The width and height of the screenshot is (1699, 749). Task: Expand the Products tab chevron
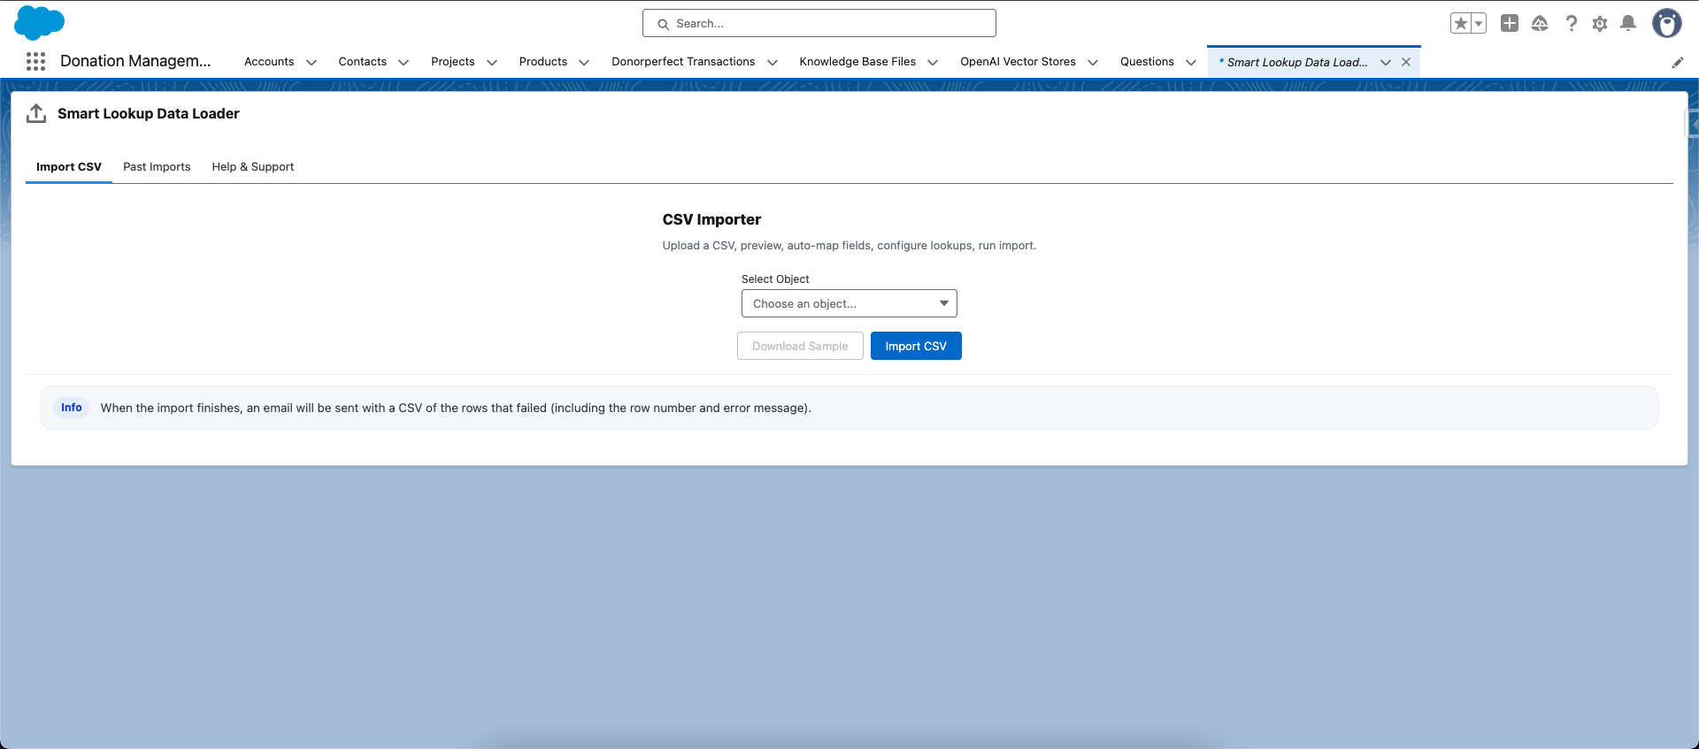click(584, 62)
